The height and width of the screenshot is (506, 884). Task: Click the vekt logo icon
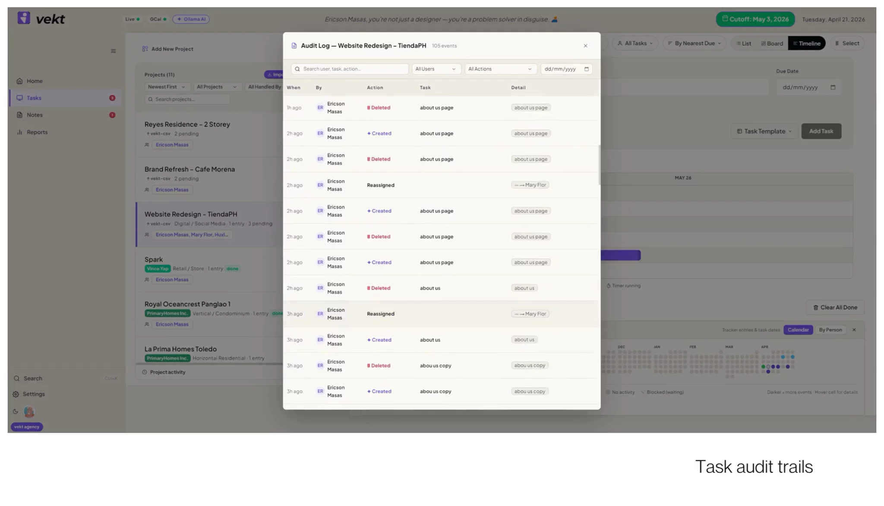point(24,18)
